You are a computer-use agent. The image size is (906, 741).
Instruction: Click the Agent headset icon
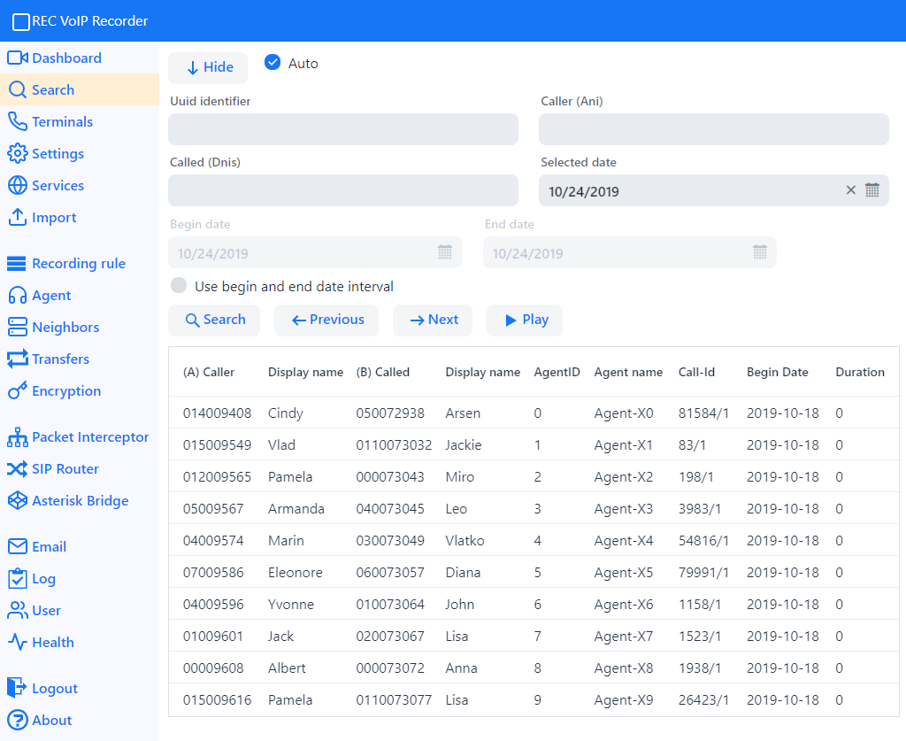tap(18, 296)
